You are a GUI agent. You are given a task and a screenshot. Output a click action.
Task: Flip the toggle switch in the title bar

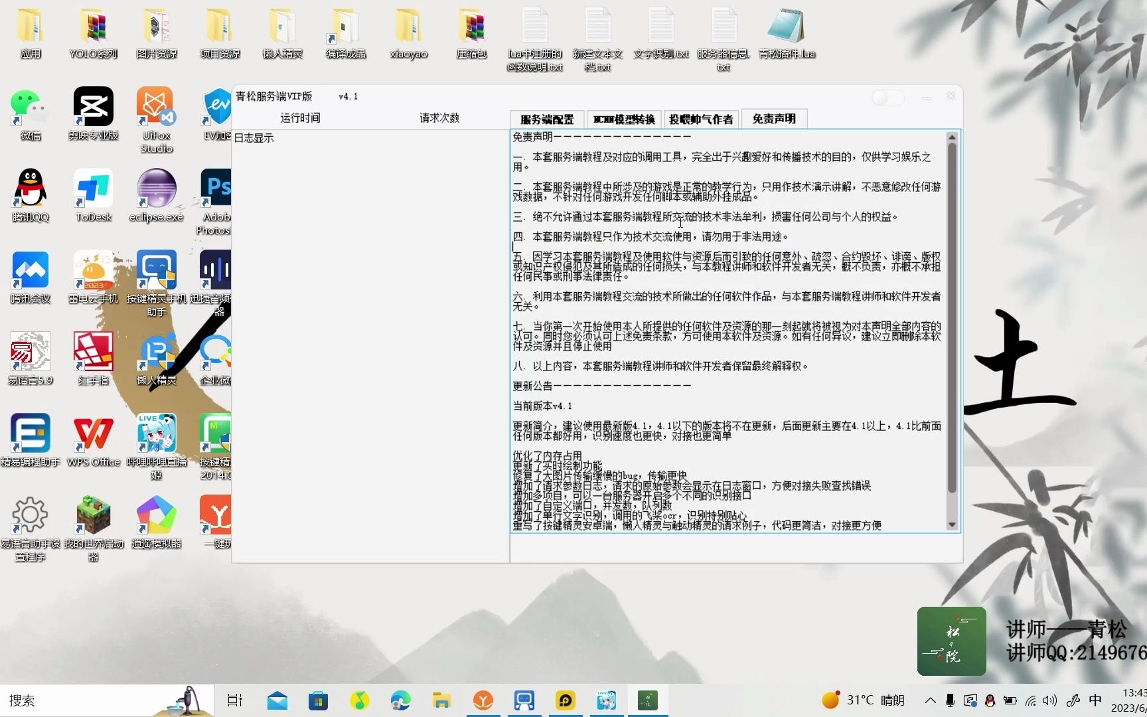(x=888, y=97)
